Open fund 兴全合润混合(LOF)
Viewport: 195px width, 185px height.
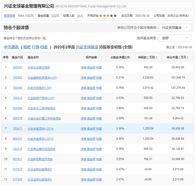[40, 88]
